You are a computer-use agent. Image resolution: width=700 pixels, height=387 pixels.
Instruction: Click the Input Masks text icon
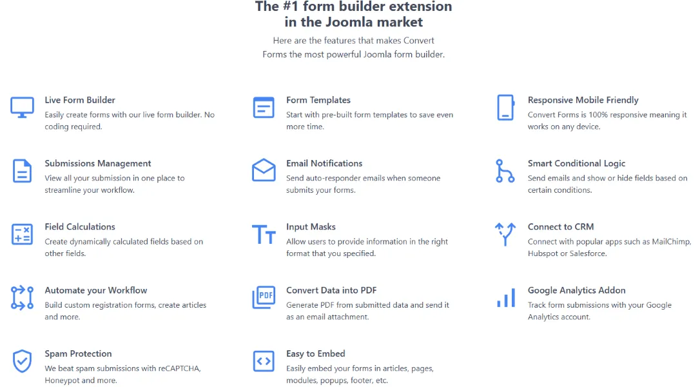tap(264, 234)
